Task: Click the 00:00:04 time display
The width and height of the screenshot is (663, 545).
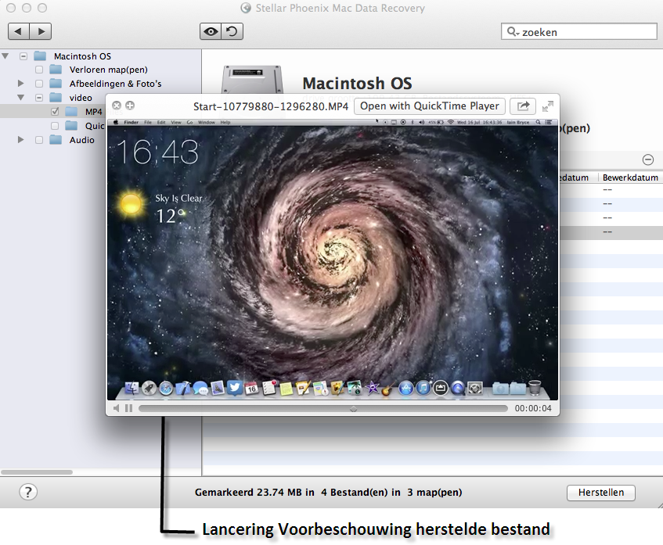Action: (x=533, y=408)
